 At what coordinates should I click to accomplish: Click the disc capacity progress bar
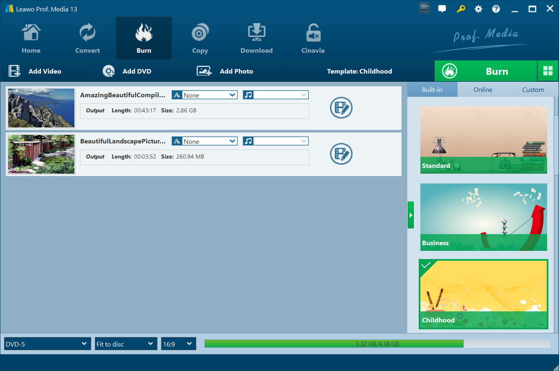pyautogui.click(x=377, y=344)
